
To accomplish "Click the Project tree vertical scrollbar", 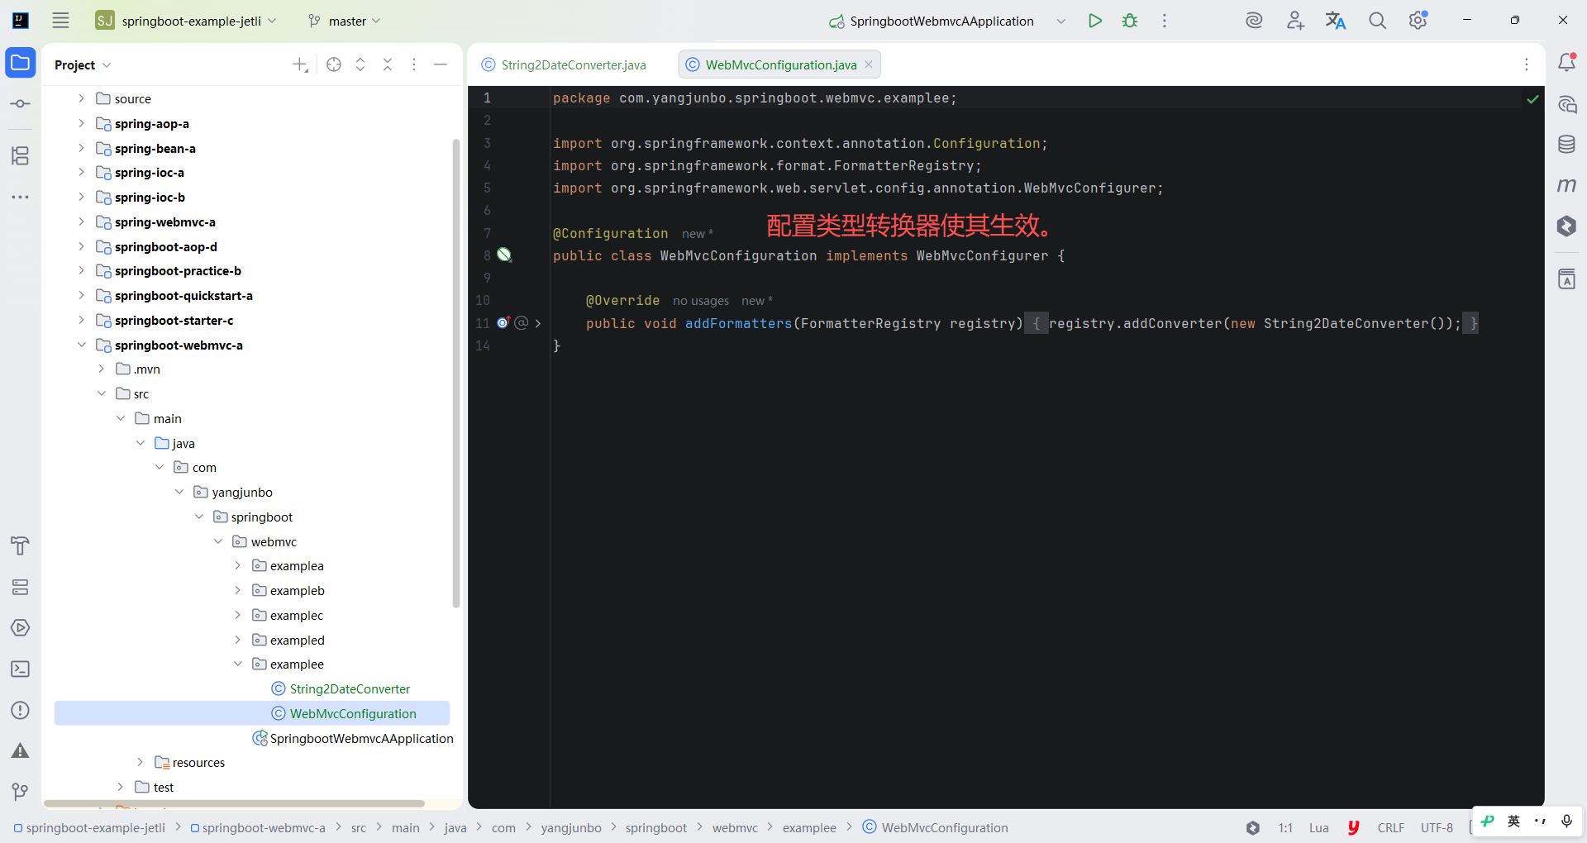I will [x=456, y=374].
